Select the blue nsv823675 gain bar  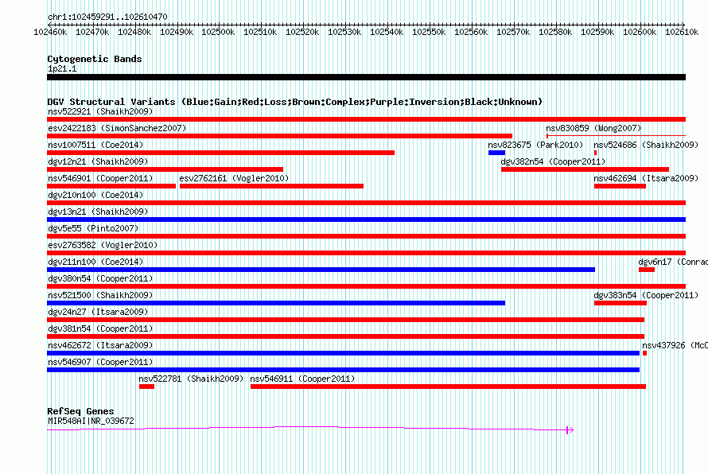tap(496, 153)
